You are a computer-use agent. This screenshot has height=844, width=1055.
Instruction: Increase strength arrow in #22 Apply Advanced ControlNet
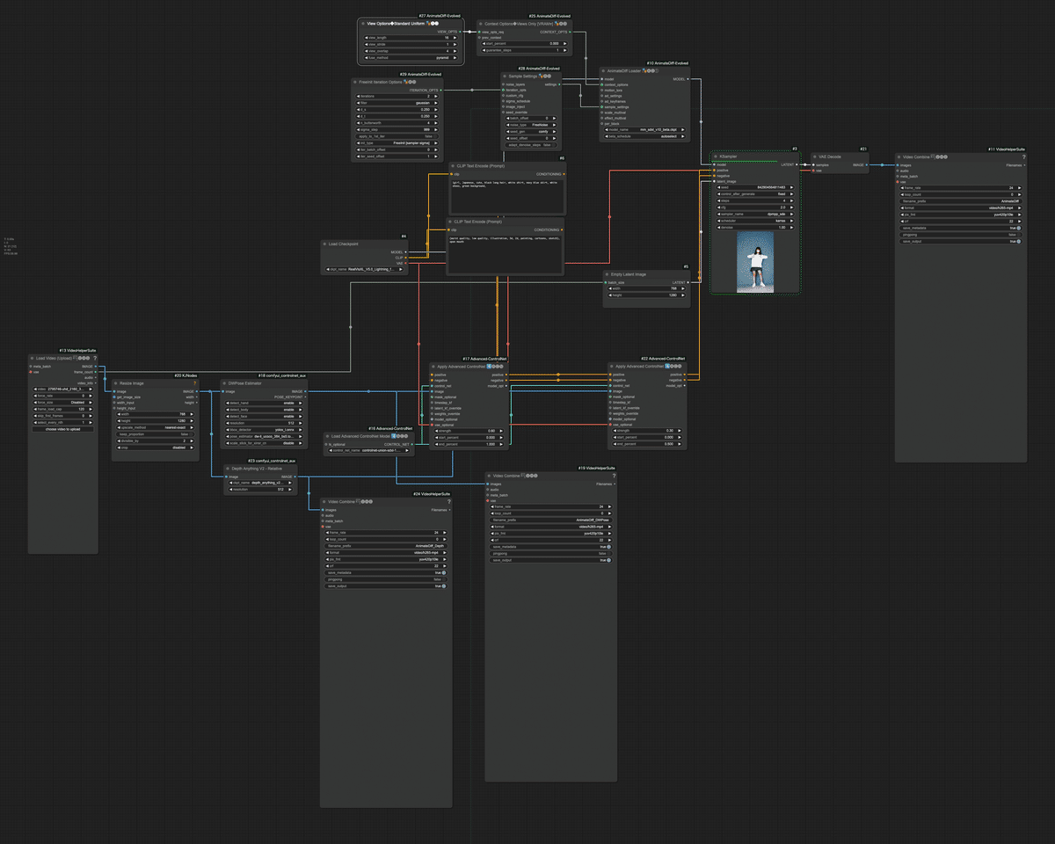(x=680, y=431)
